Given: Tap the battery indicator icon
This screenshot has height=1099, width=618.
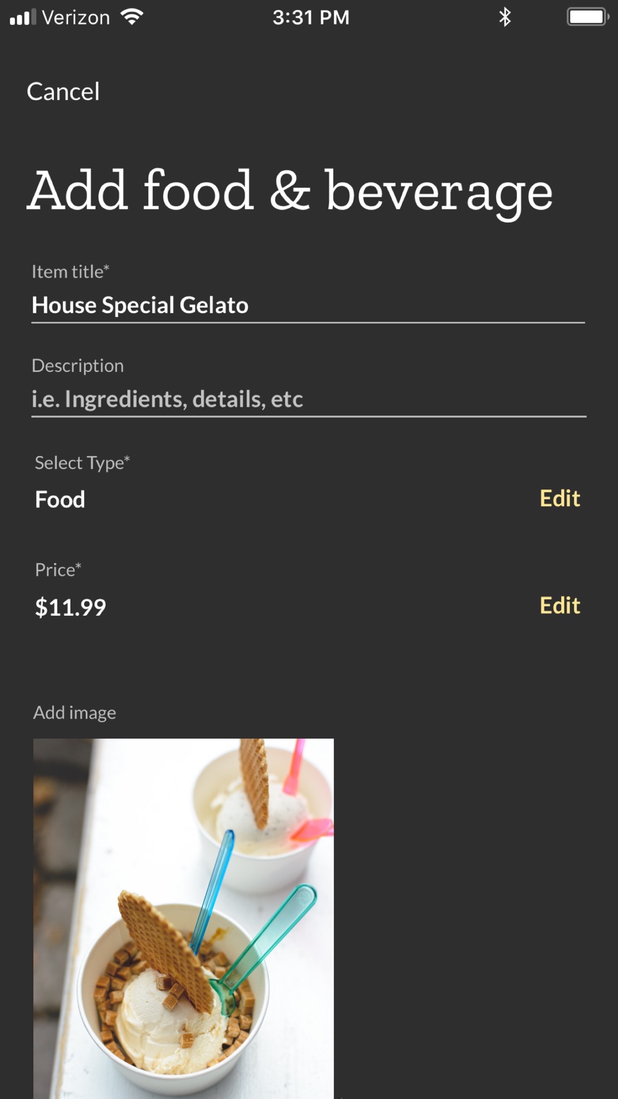Looking at the screenshot, I should (x=587, y=17).
